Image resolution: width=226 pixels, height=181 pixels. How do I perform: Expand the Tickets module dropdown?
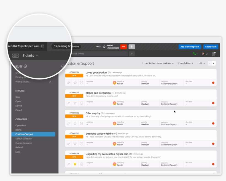coord(37,55)
